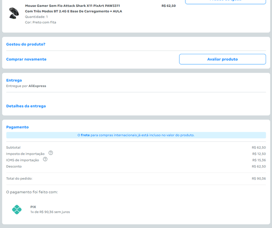Open the Gostou do produto? link
Viewport: 272px width, 228px height.
coord(26,44)
